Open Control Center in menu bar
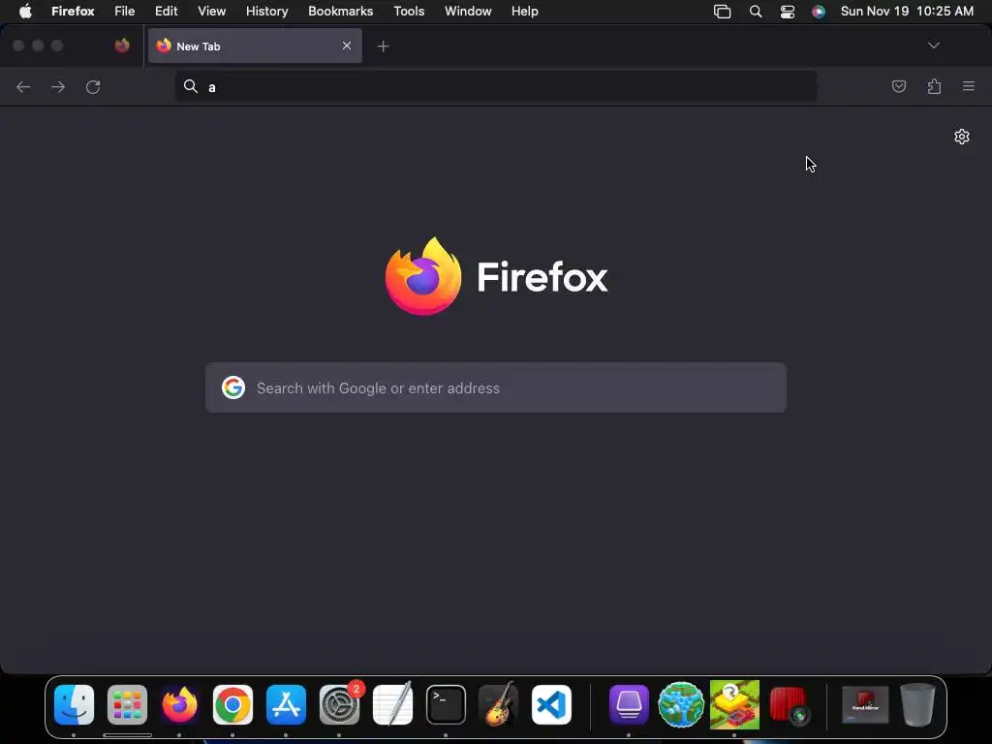 pyautogui.click(x=787, y=12)
